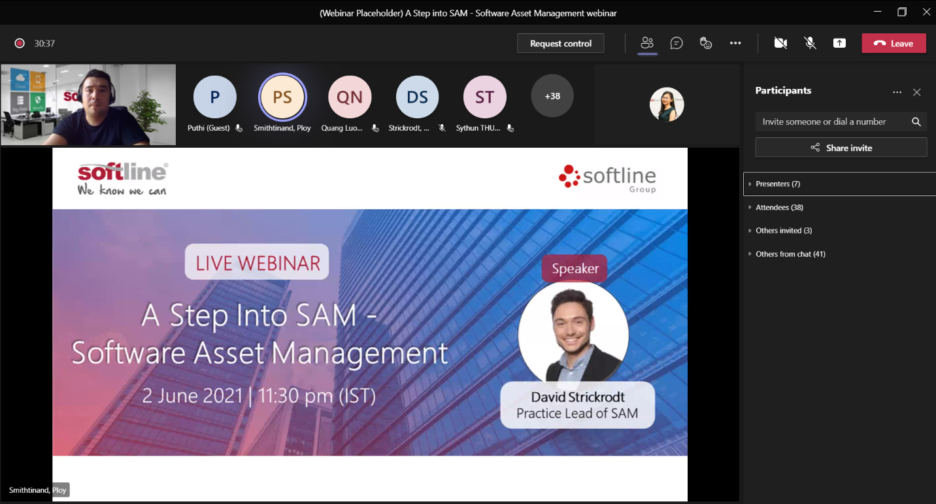Screen dimensions: 936x504
Task: Open the reactions raise hand icon
Action: (705, 43)
